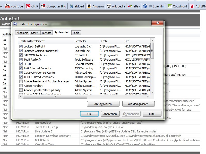Click 'iTunesHelper' in the background Autostart table
The height and width of the screenshot is (154, 206).
pyautogui.click(x=43, y=123)
